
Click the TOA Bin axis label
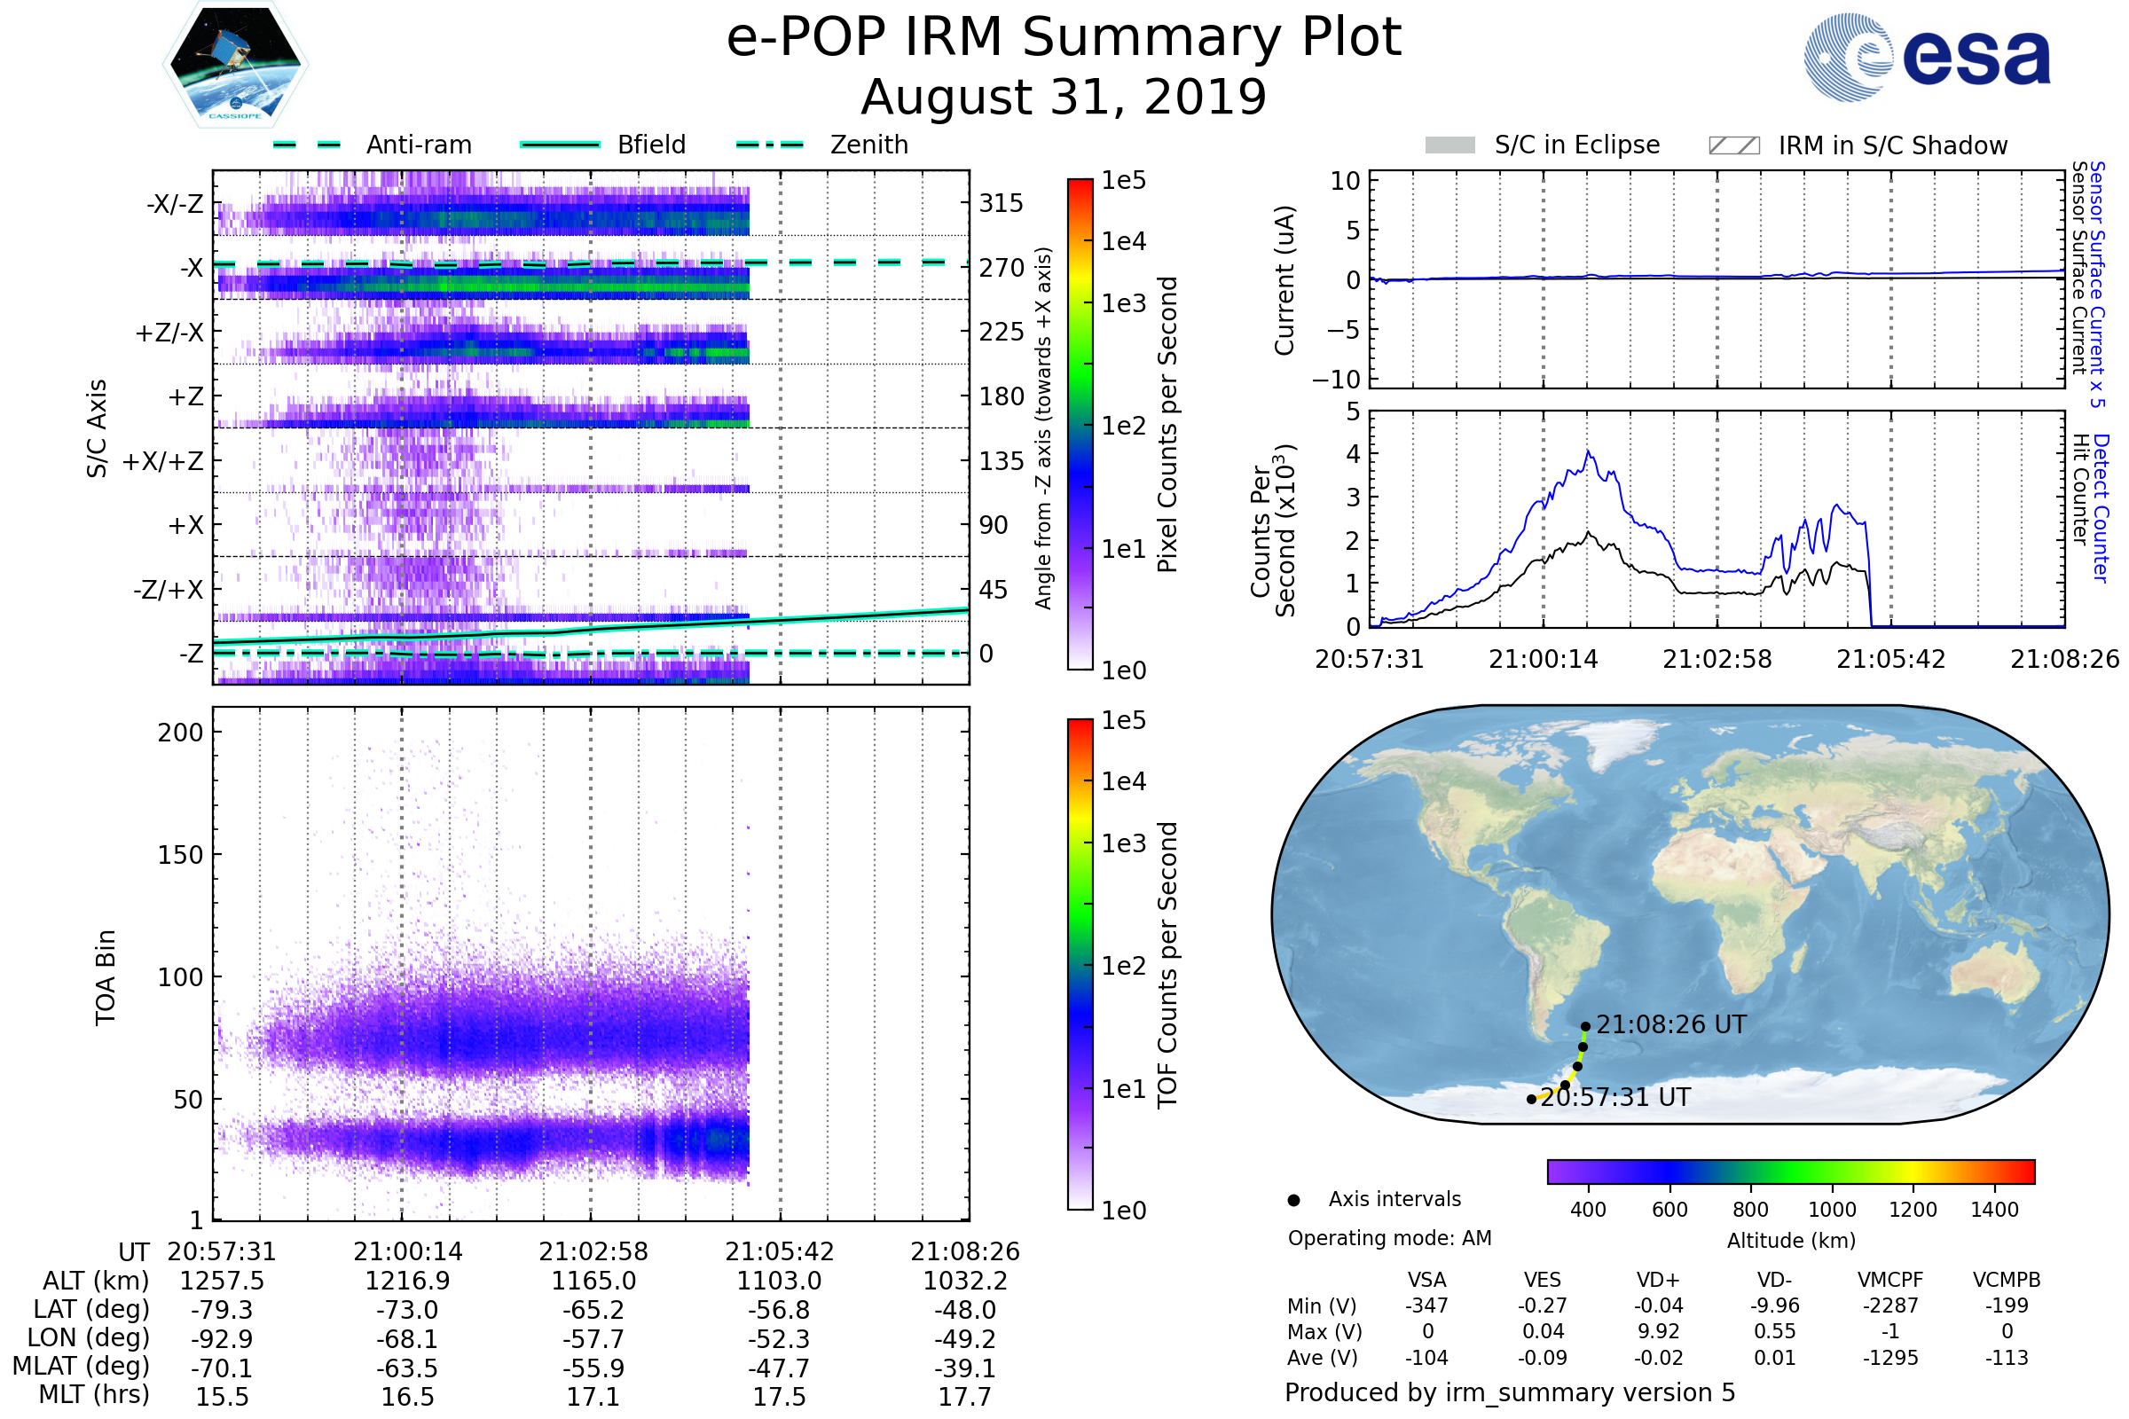coord(106,976)
